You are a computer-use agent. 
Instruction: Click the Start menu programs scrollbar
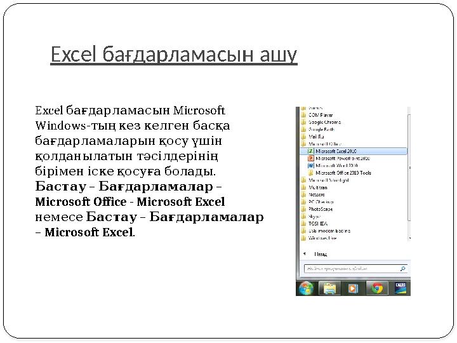(409, 168)
